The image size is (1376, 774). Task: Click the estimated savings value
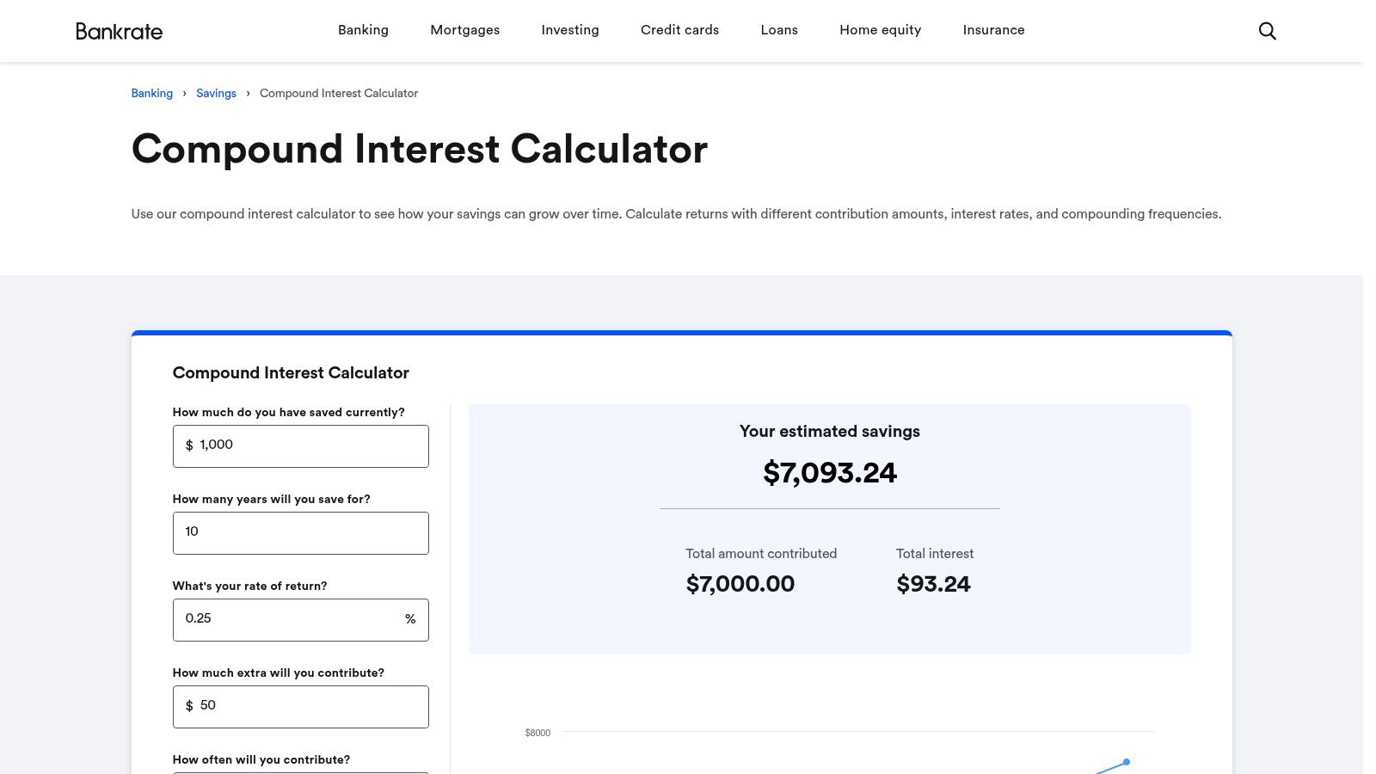pos(829,473)
